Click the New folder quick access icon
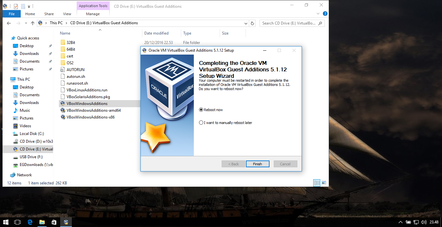 point(23,6)
